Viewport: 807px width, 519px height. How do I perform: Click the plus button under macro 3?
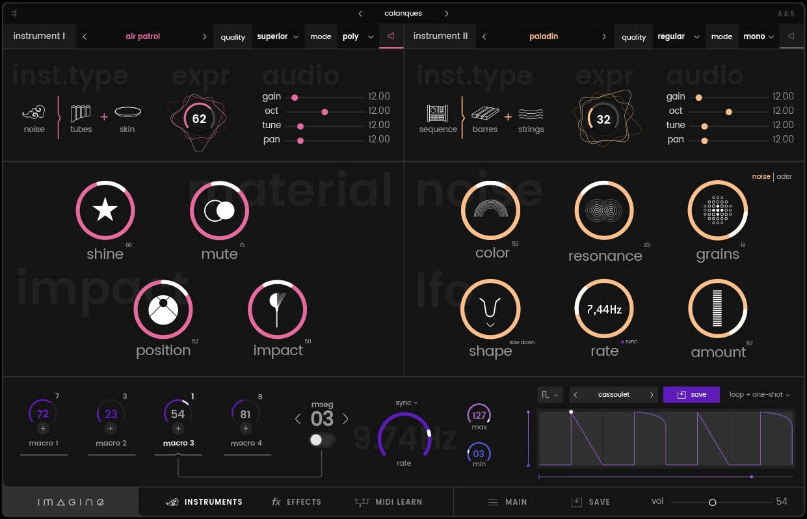[178, 428]
